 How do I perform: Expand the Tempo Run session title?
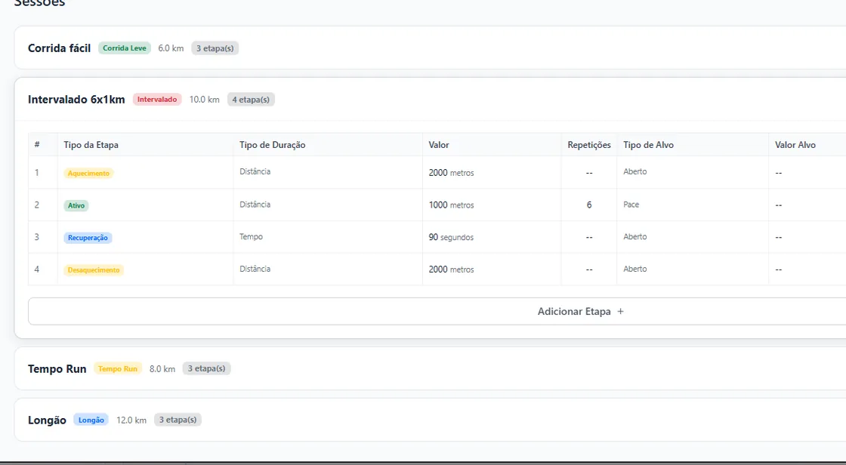click(57, 369)
